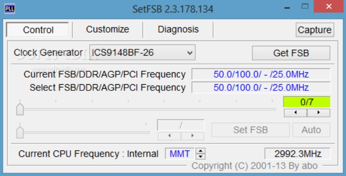Click the MMT spinner up arrow
This screenshot has height=176, width=346.
200,151
